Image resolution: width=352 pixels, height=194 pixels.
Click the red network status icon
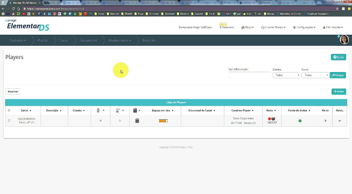(x=270, y=119)
